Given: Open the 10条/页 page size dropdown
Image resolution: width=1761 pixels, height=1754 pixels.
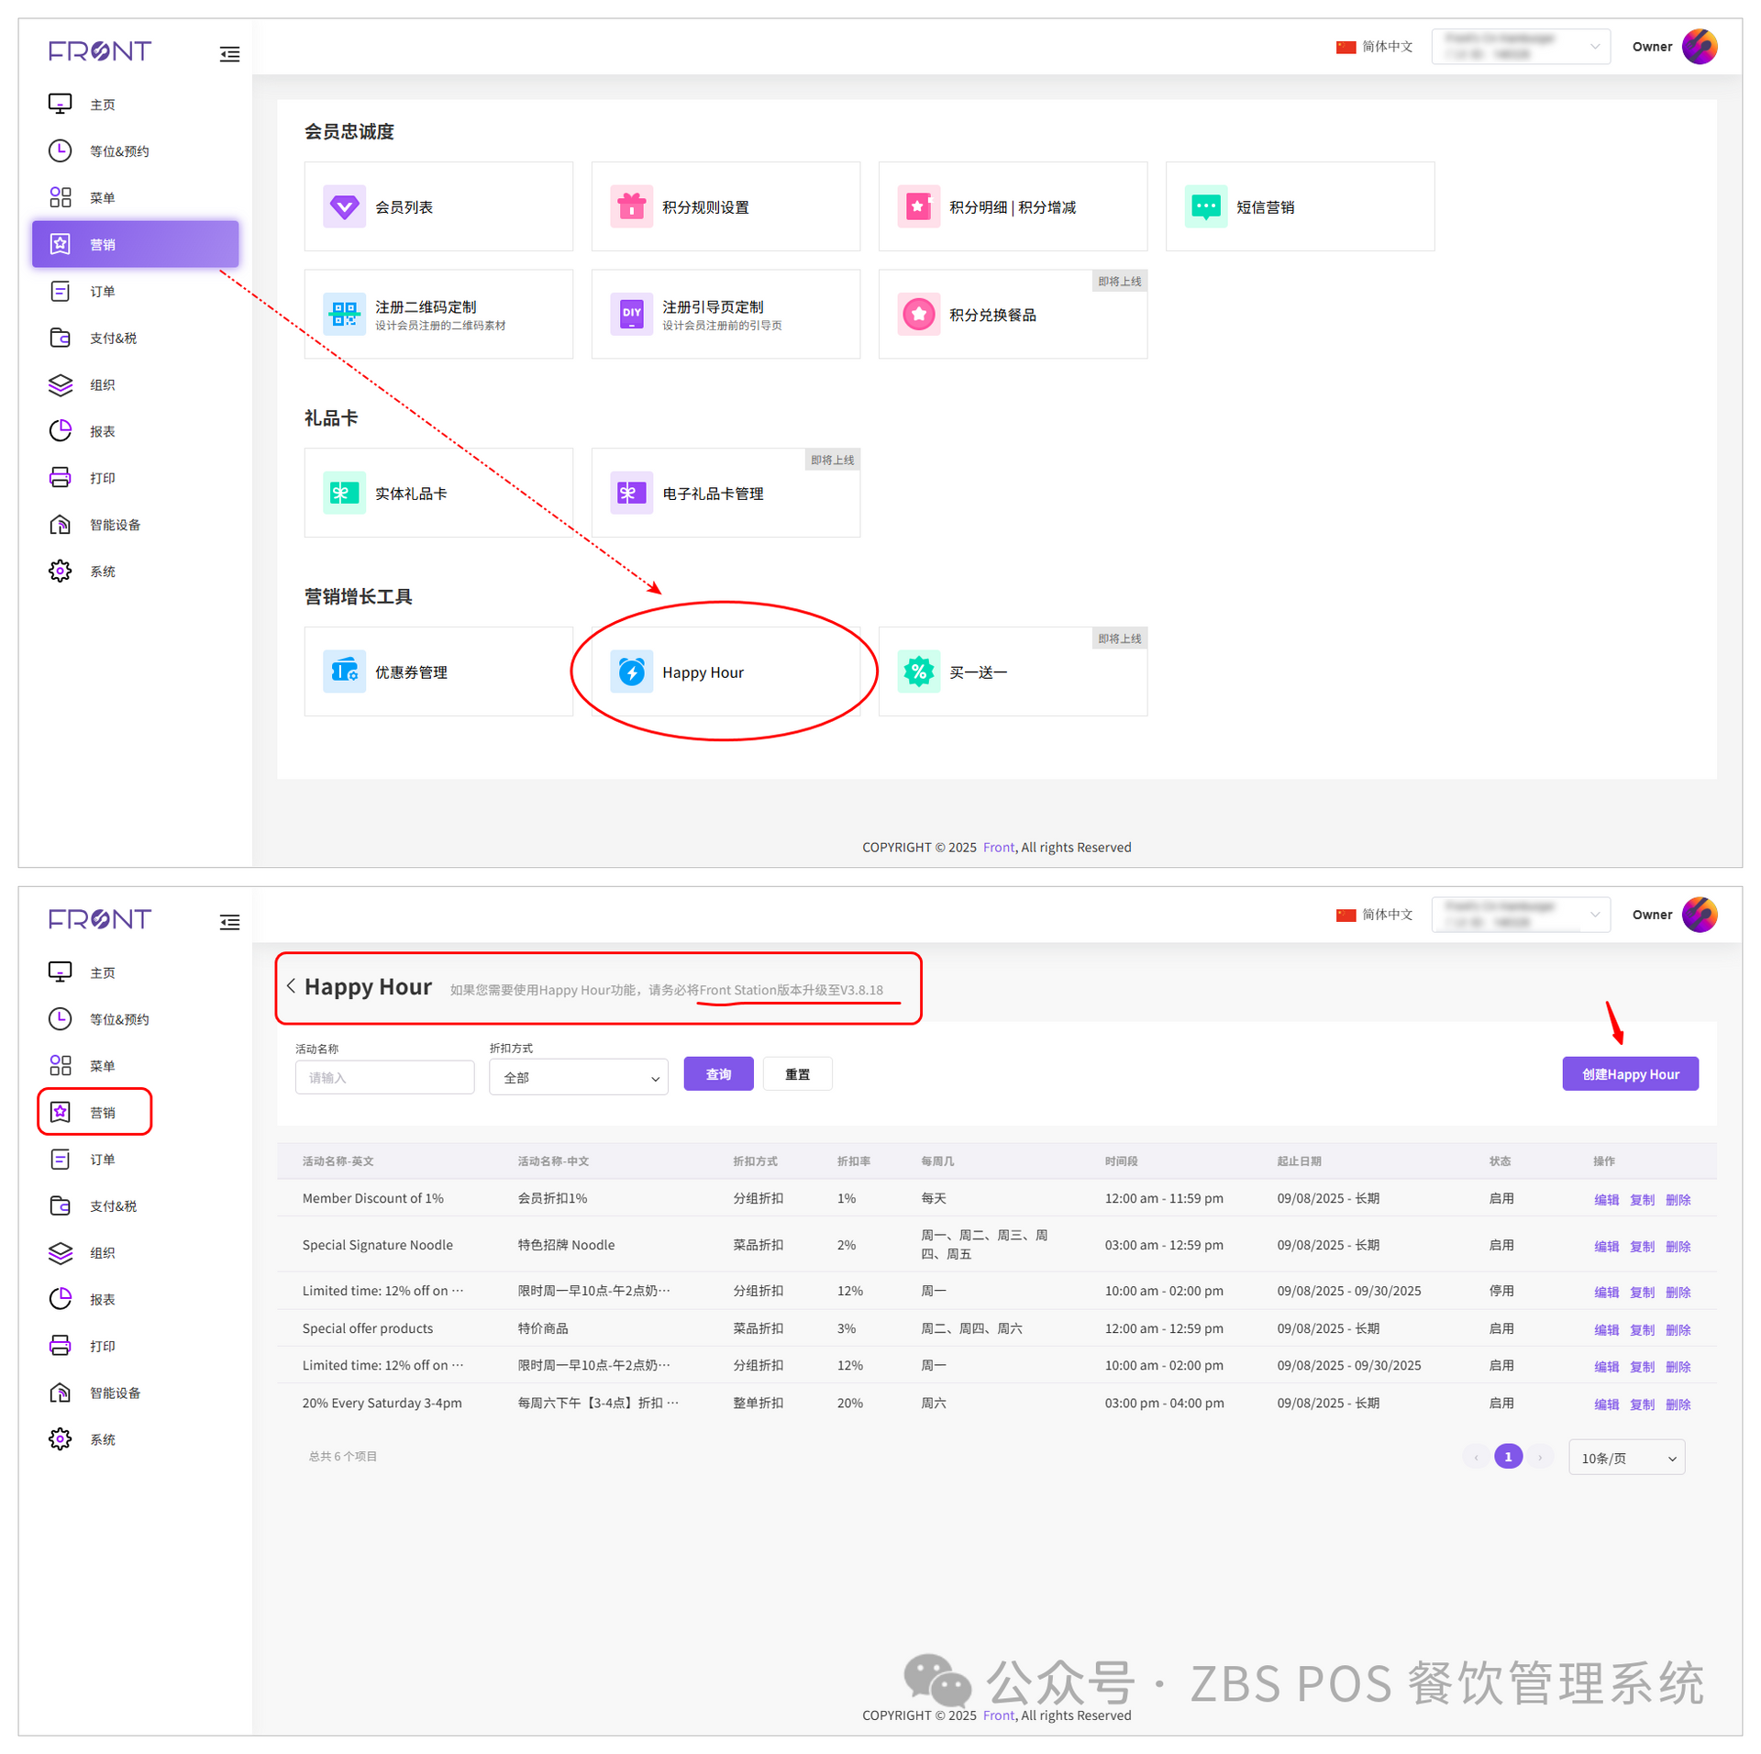Looking at the screenshot, I should click(1626, 1457).
